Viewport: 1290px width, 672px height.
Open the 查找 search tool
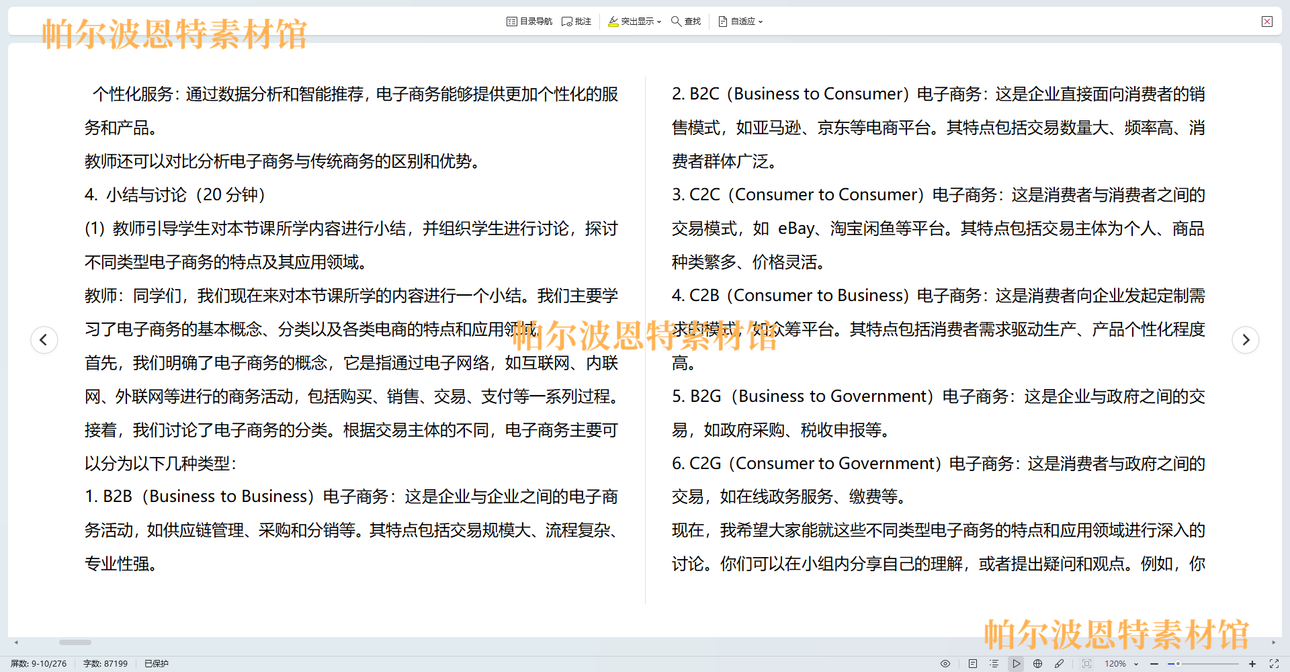pos(686,22)
